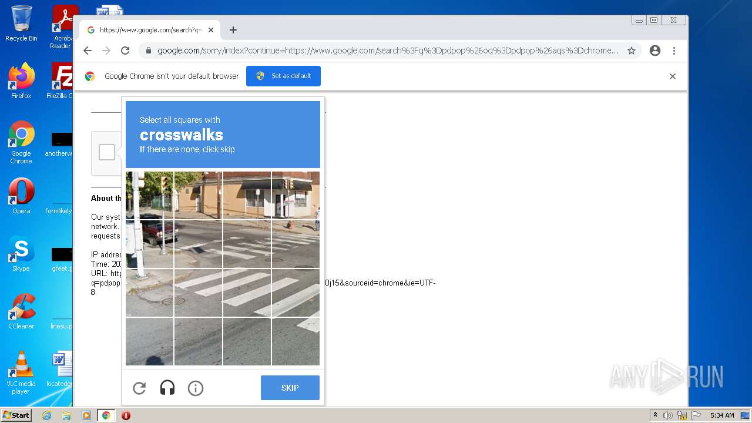The width and height of the screenshot is (752, 423).
Task: Click Show desktop button in taskbar
Action: click(745, 415)
